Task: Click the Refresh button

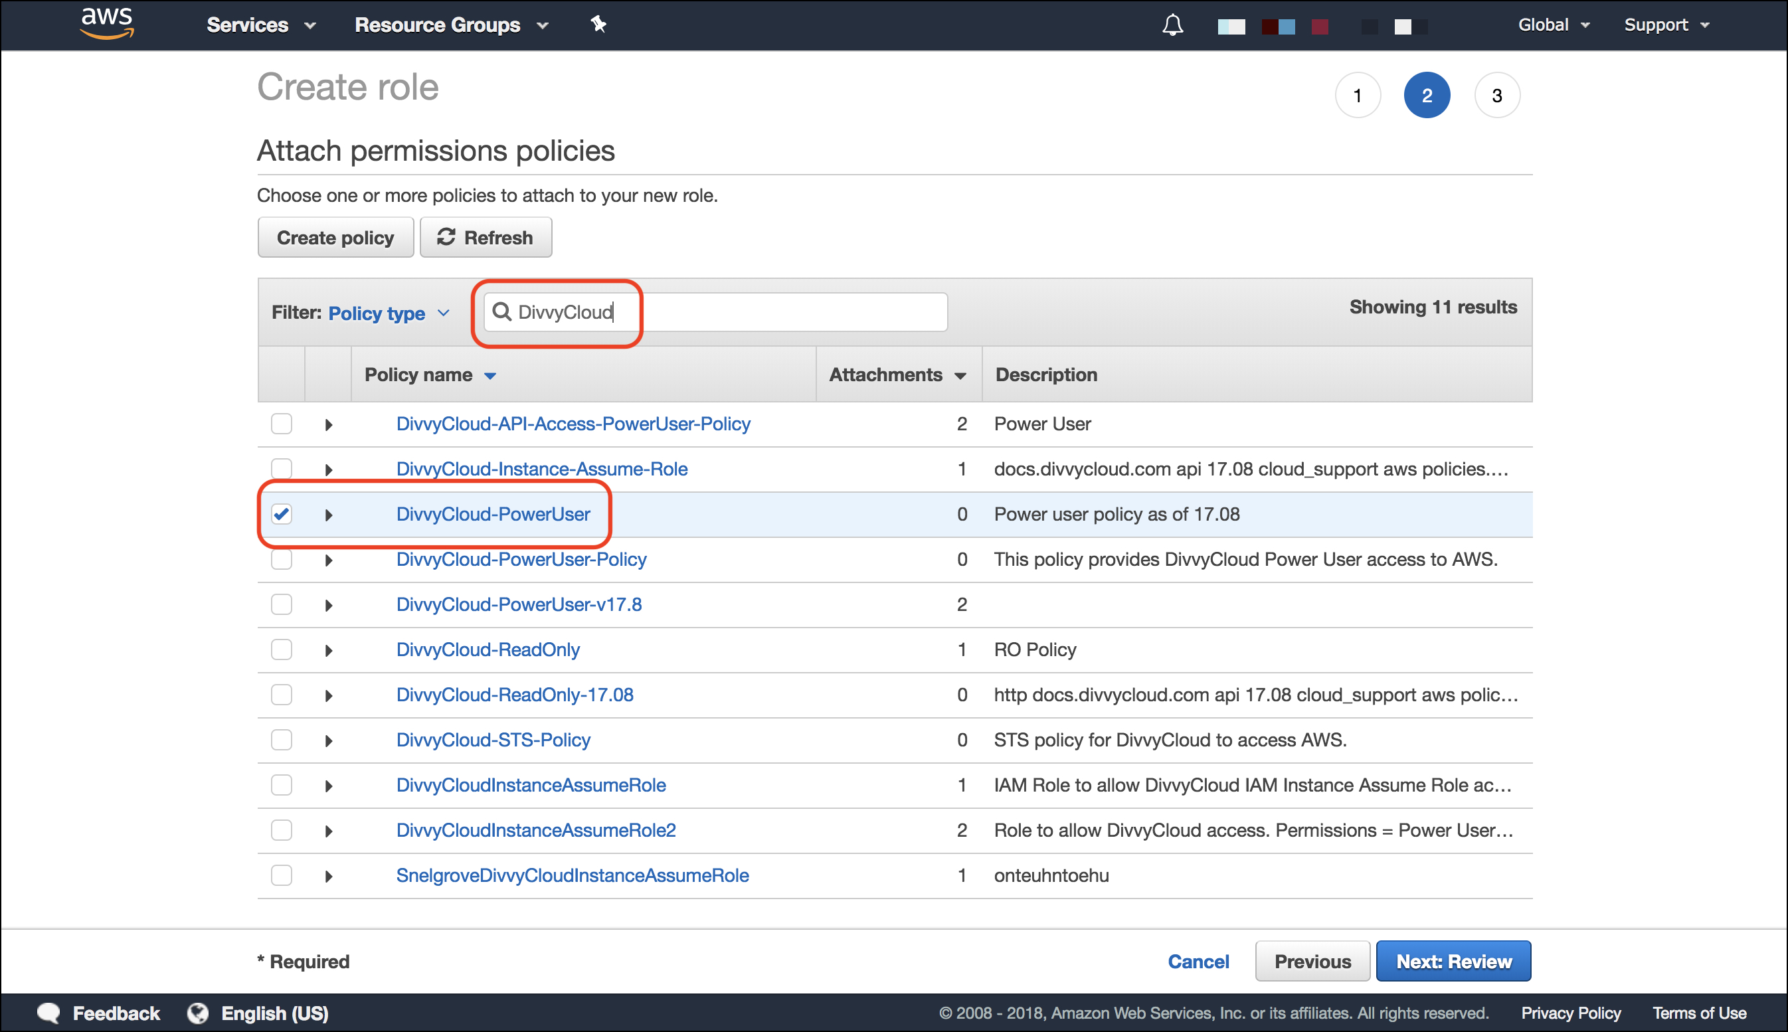Action: point(486,238)
